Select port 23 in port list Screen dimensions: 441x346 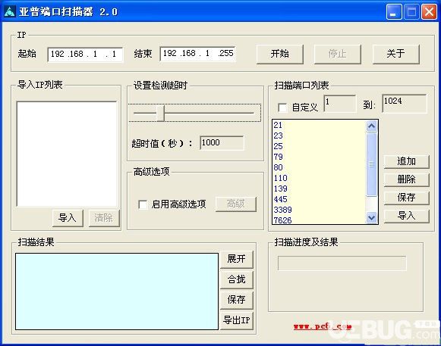pos(319,136)
